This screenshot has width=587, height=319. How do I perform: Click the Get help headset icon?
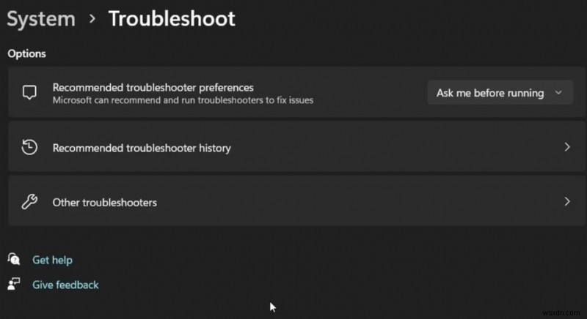coord(14,260)
